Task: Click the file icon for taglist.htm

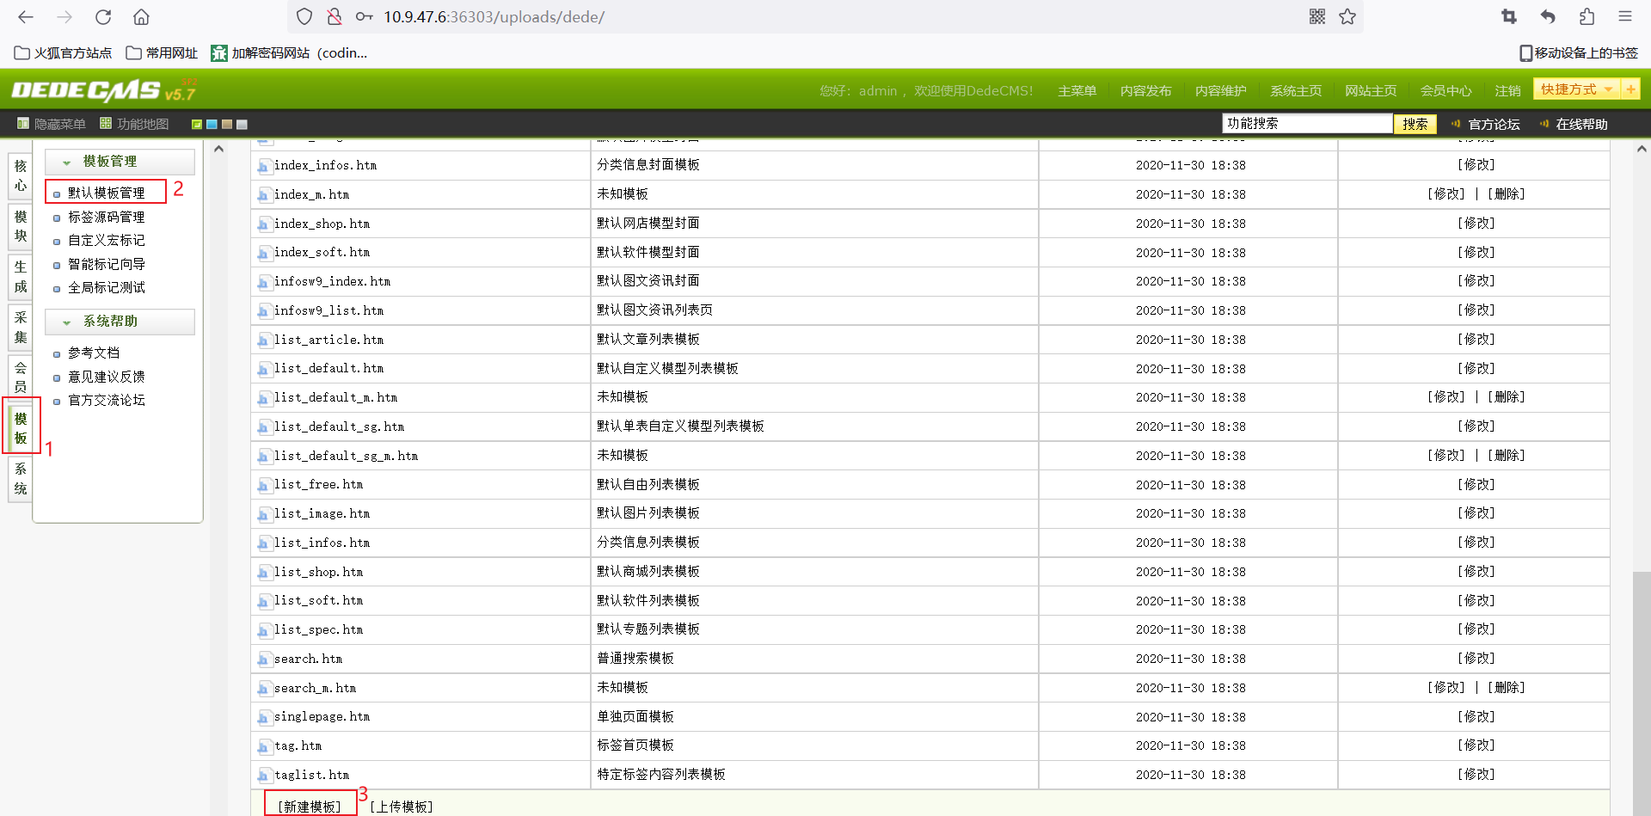Action: click(264, 776)
